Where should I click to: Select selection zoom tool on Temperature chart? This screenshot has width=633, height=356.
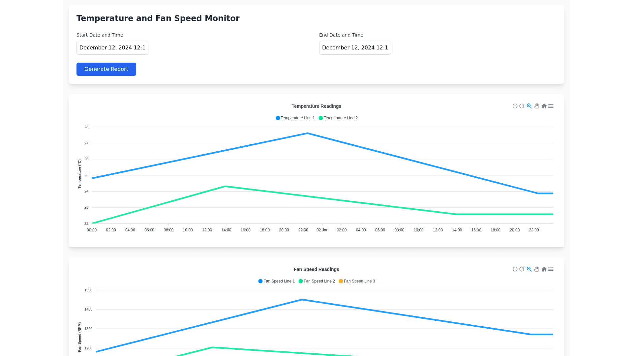529,106
